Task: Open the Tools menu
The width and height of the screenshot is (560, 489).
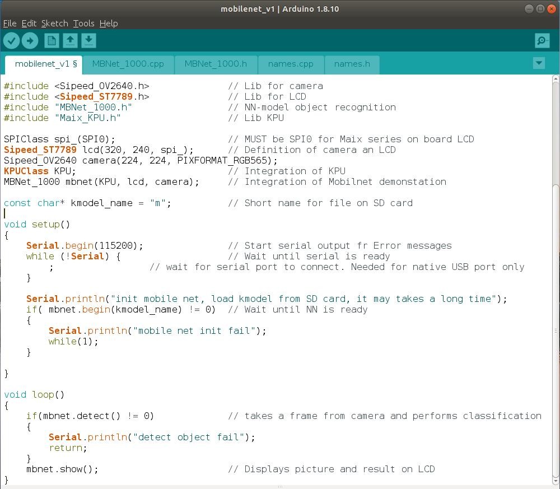Action: coord(83,24)
